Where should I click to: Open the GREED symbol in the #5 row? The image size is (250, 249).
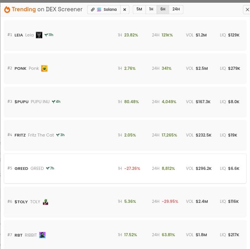(21, 168)
